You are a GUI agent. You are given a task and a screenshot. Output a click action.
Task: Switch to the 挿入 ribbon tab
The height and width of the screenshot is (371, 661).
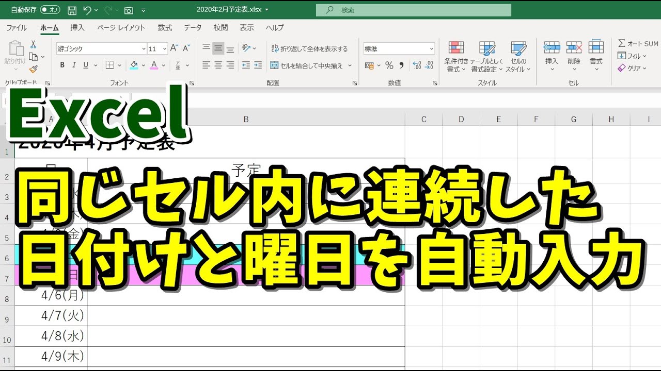(x=77, y=28)
